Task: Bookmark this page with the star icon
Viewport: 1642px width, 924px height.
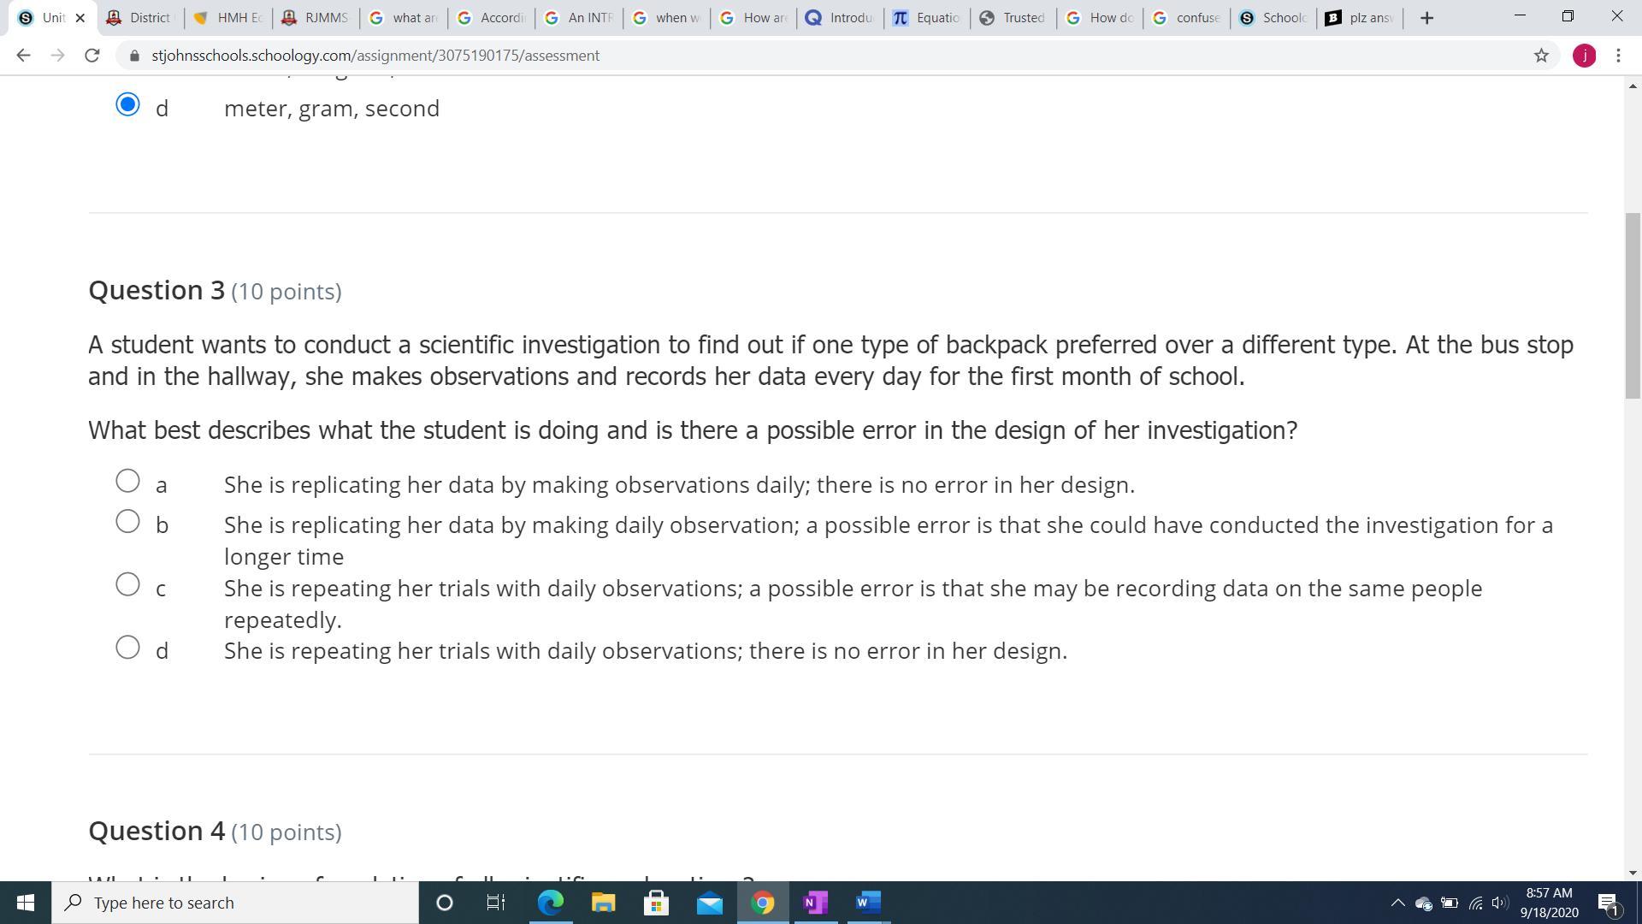Action: click(x=1541, y=56)
